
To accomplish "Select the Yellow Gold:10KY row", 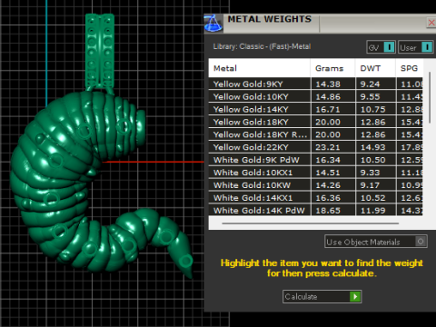I will pyautogui.click(x=316, y=96).
